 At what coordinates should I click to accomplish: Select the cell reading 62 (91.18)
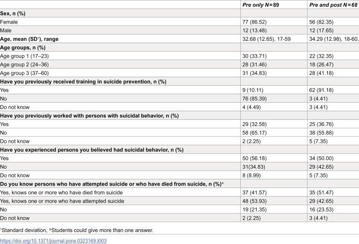pyautogui.click(x=321, y=90)
